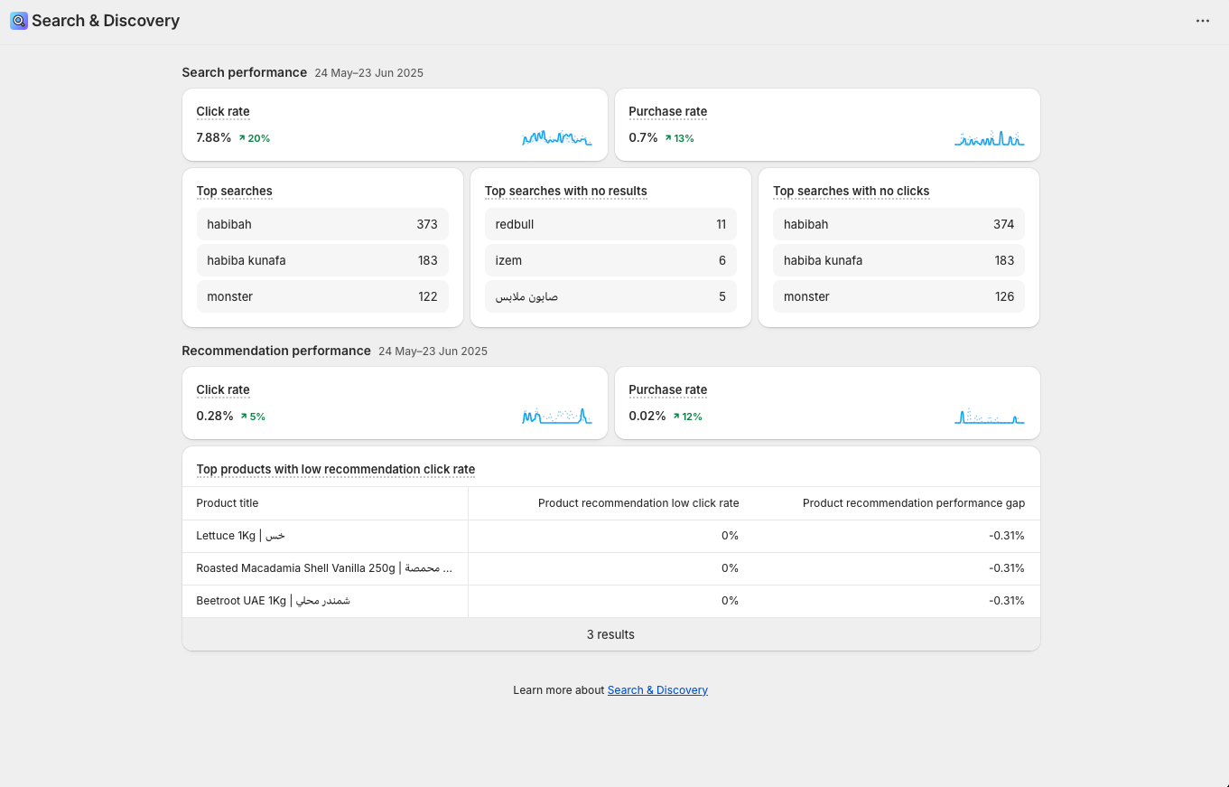Click the Search performance Click rate label
This screenshot has height=787, width=1229.
(x=223, y=112)
